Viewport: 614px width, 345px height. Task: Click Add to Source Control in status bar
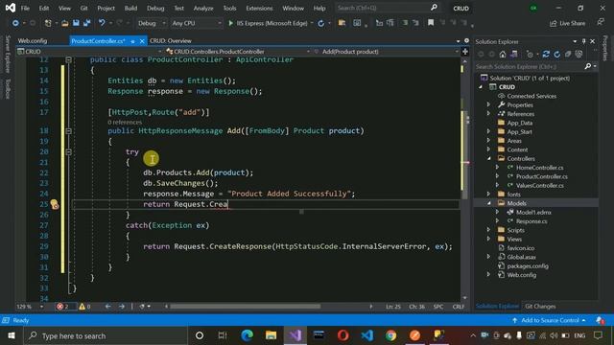point(550,320)
